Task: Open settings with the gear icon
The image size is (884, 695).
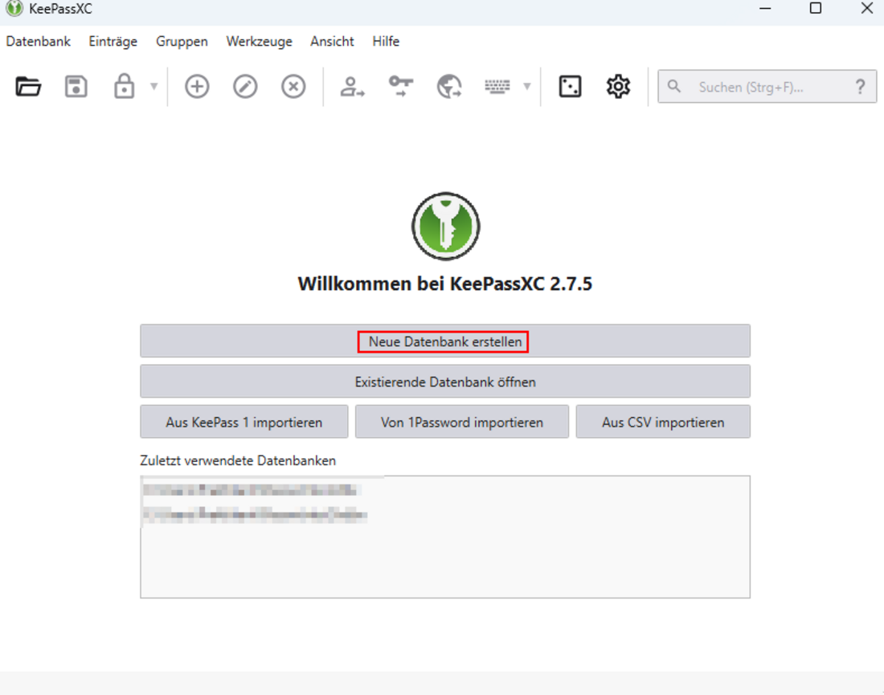Action: pos(618,86)
